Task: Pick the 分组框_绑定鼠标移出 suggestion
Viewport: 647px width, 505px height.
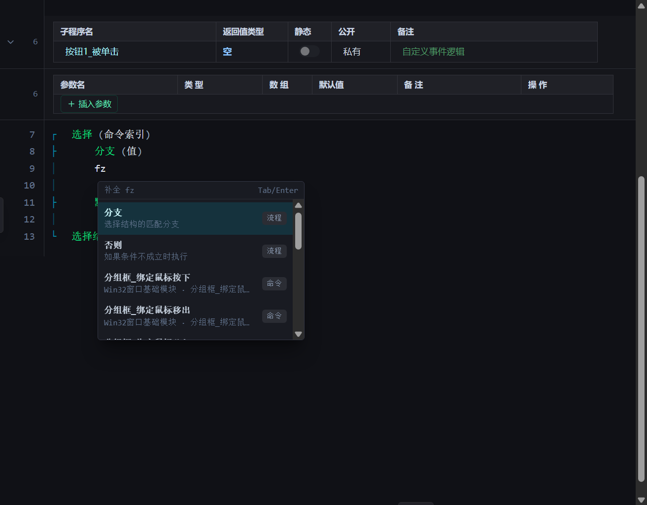Action: [196, 316]
